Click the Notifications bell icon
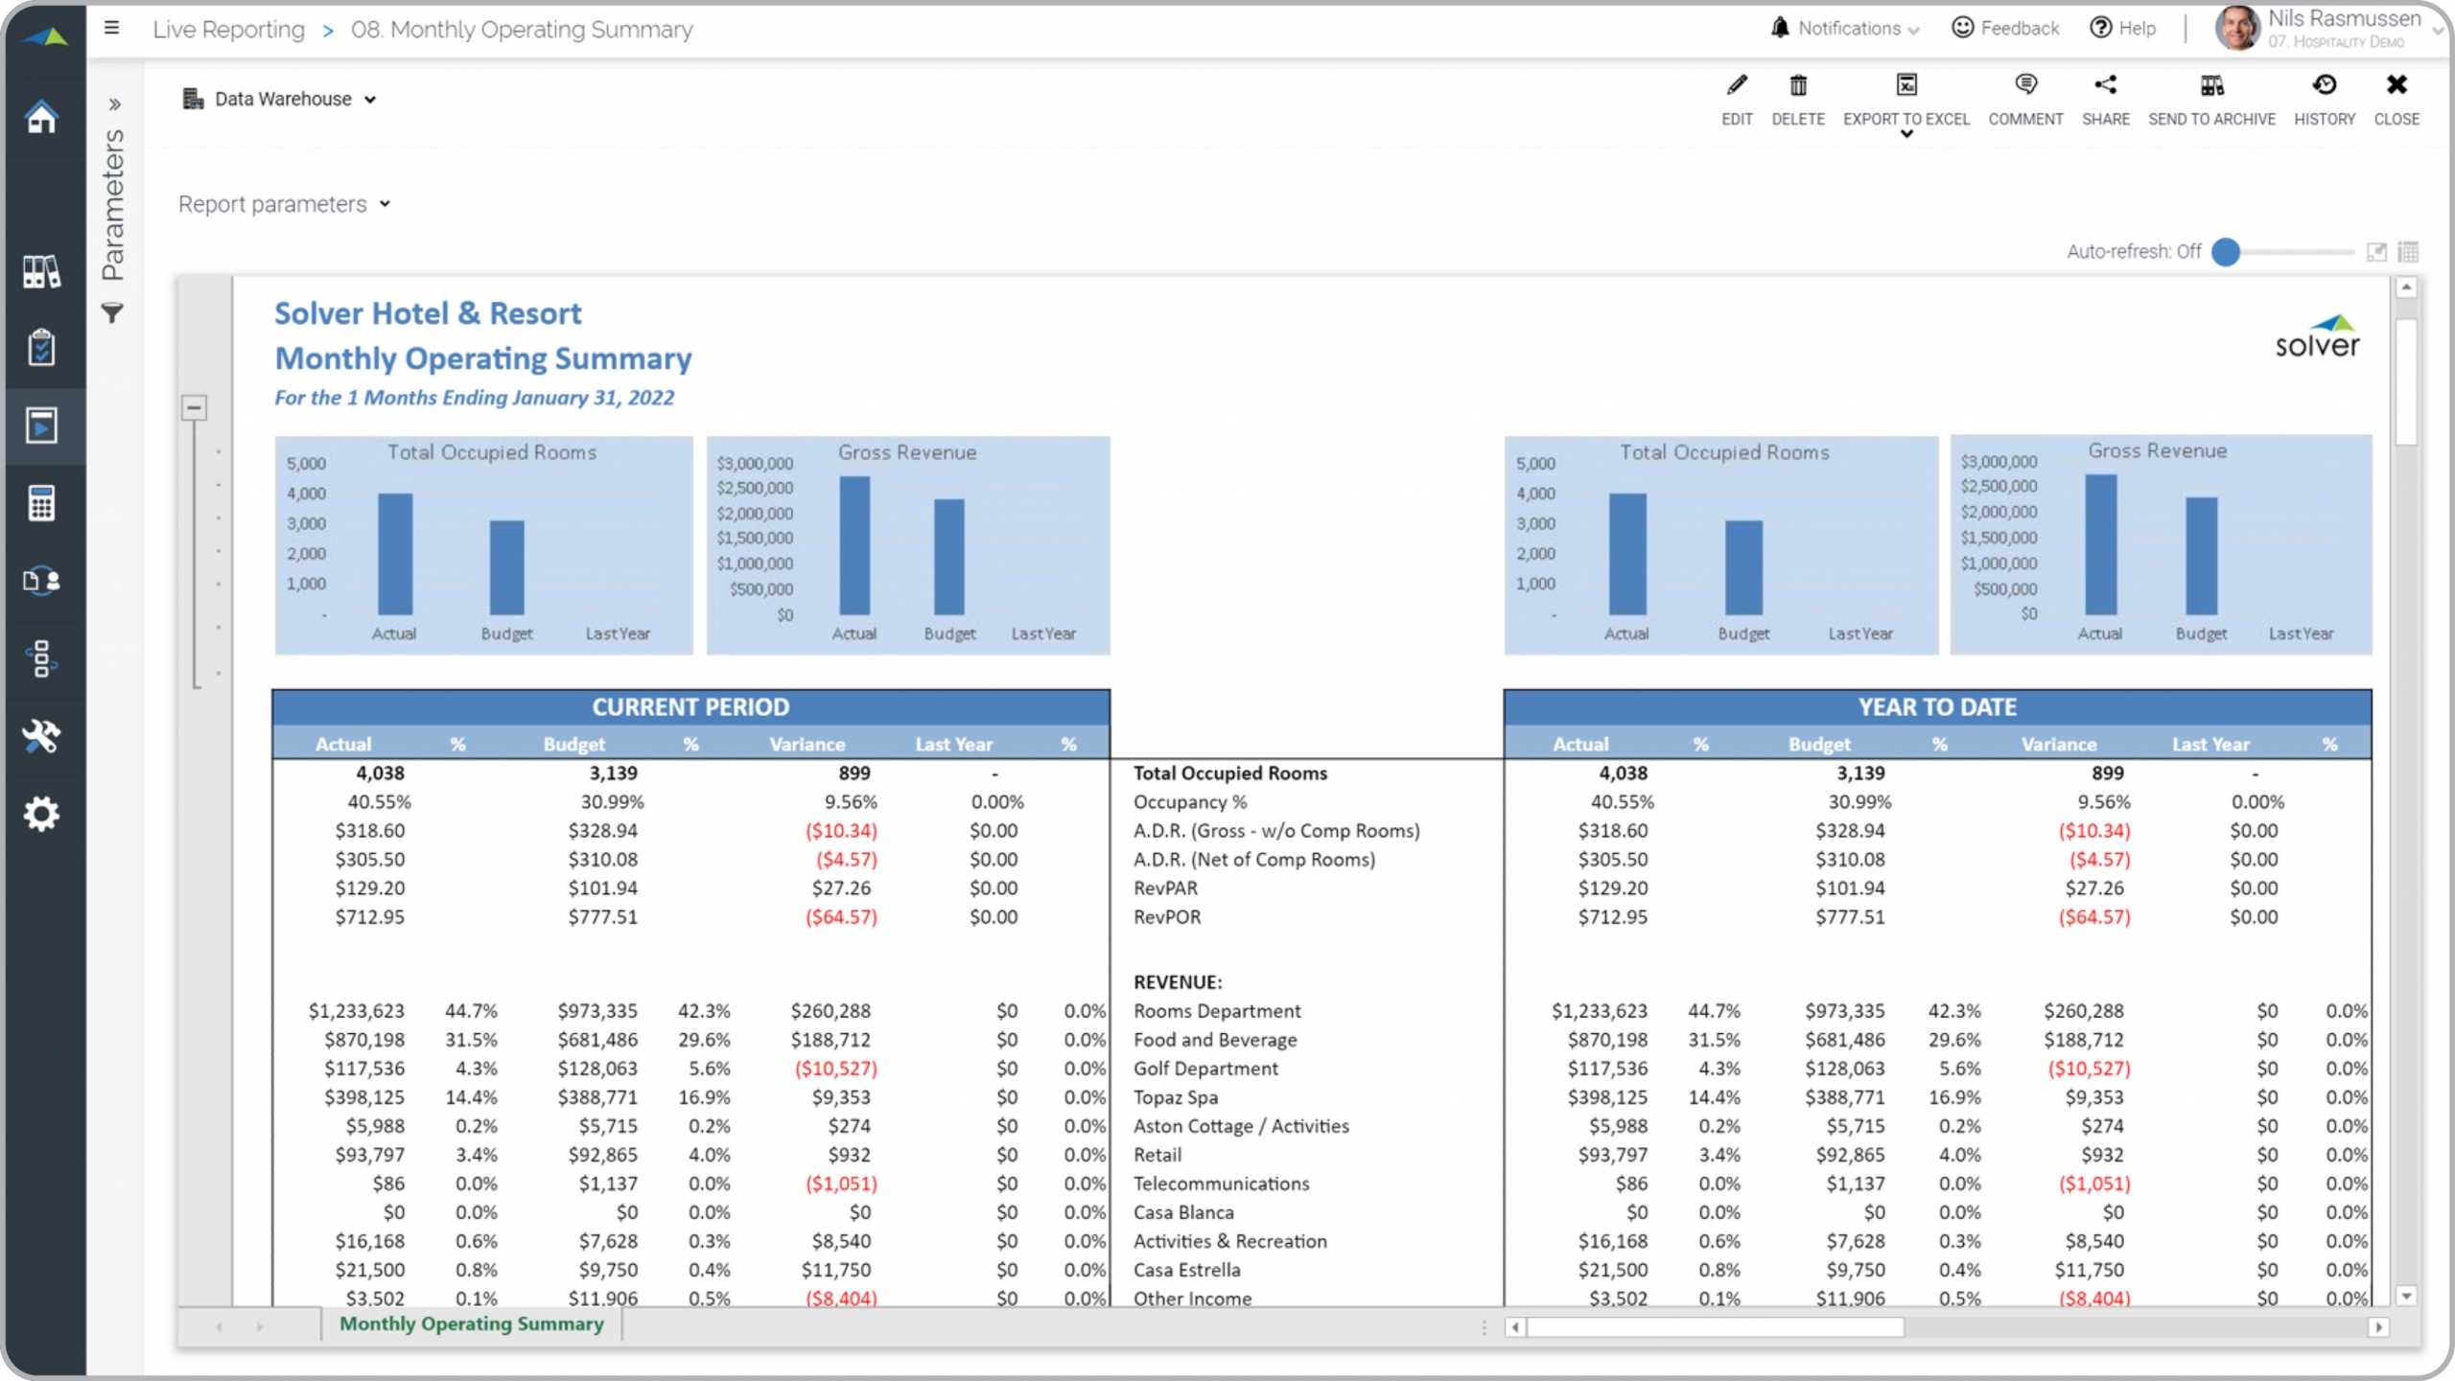 1782,29
